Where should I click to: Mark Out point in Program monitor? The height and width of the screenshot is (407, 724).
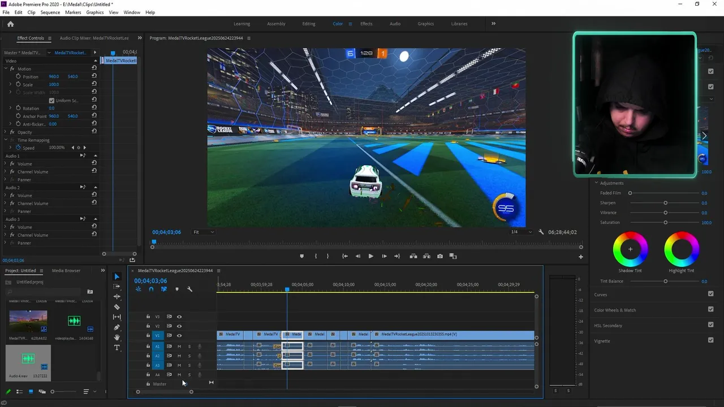[327, 256]
